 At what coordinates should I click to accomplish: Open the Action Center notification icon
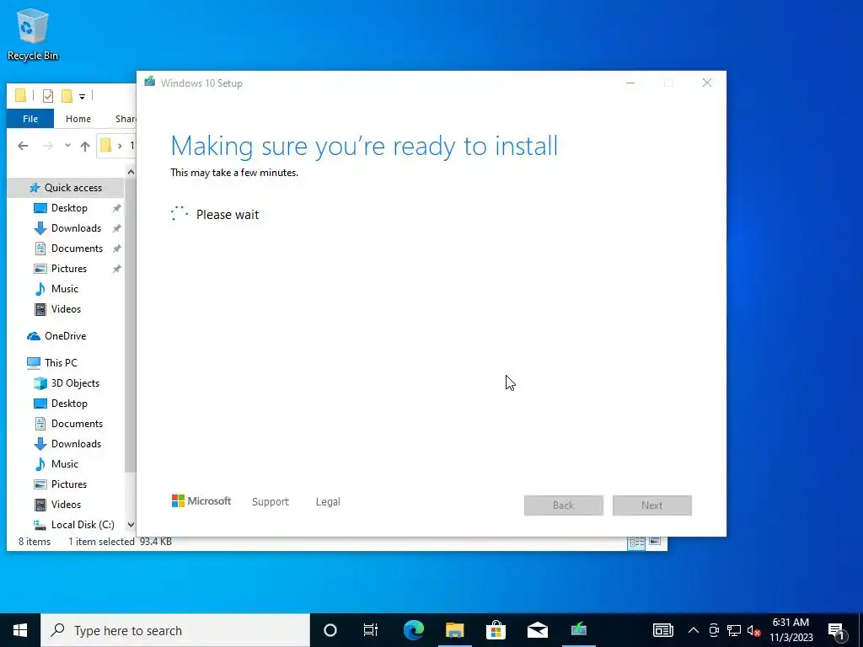tap(837, 630)
